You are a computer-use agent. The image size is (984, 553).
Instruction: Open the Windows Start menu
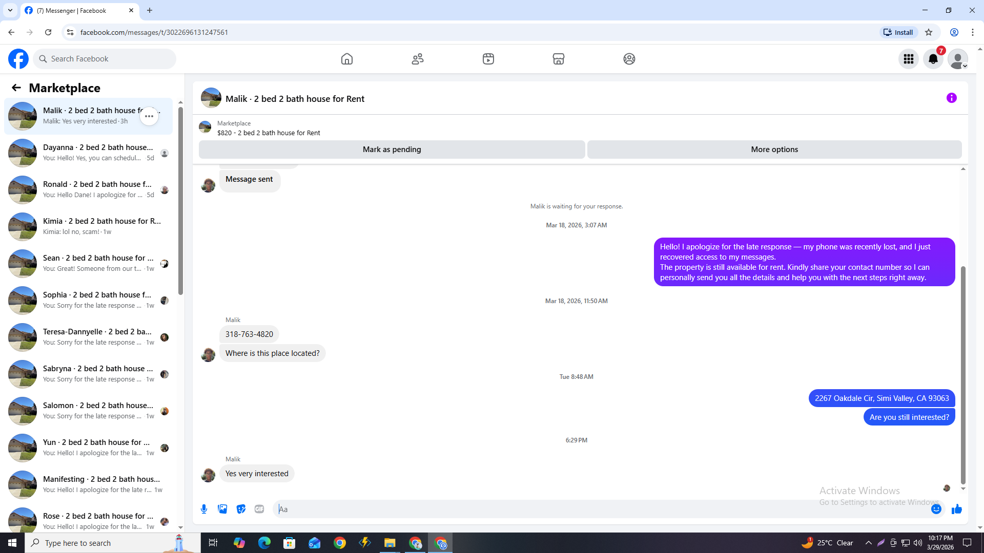click(12, 543)
